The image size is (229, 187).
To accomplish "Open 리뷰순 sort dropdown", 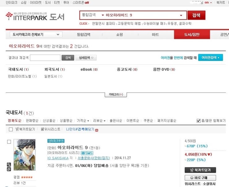I will point(99,121).
